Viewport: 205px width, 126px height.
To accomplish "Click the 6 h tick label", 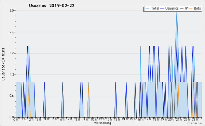I will click(x=62, y=120).
